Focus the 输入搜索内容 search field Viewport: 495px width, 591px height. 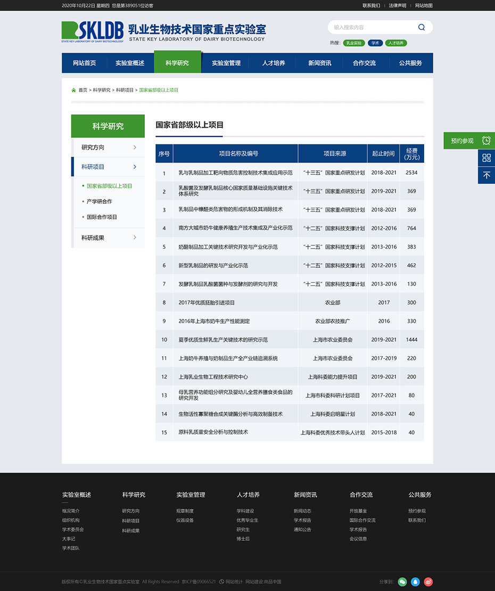coord(373,28)
